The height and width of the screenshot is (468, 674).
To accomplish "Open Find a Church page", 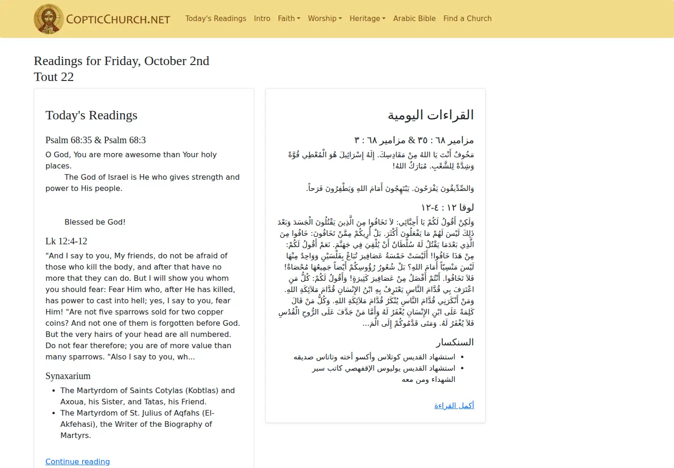I will click(468, 19).
